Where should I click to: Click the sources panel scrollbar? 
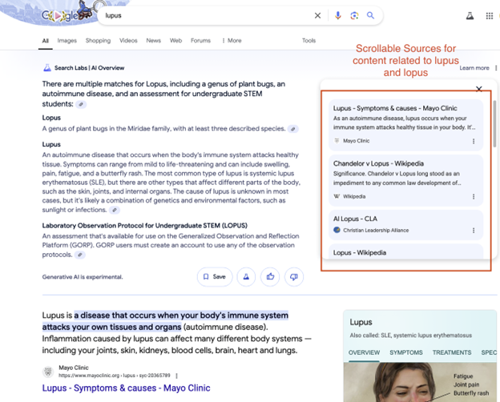click(494, 120)
